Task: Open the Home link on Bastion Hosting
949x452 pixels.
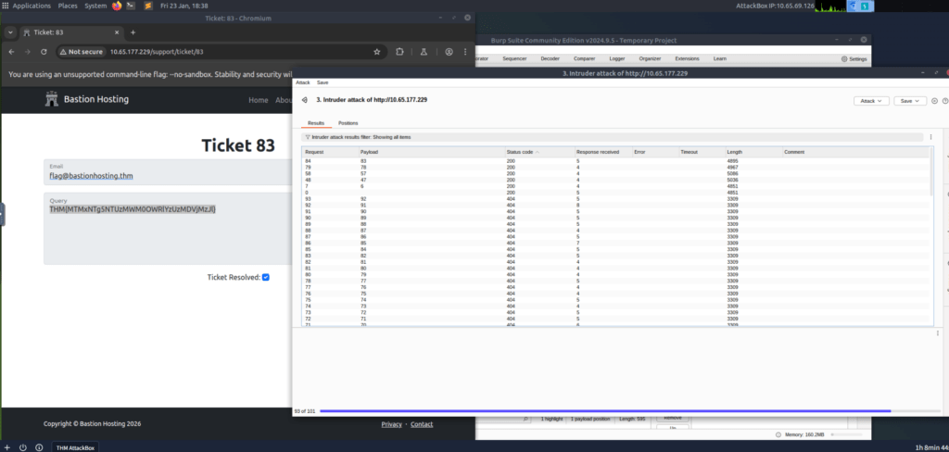Action: point(259,100)
